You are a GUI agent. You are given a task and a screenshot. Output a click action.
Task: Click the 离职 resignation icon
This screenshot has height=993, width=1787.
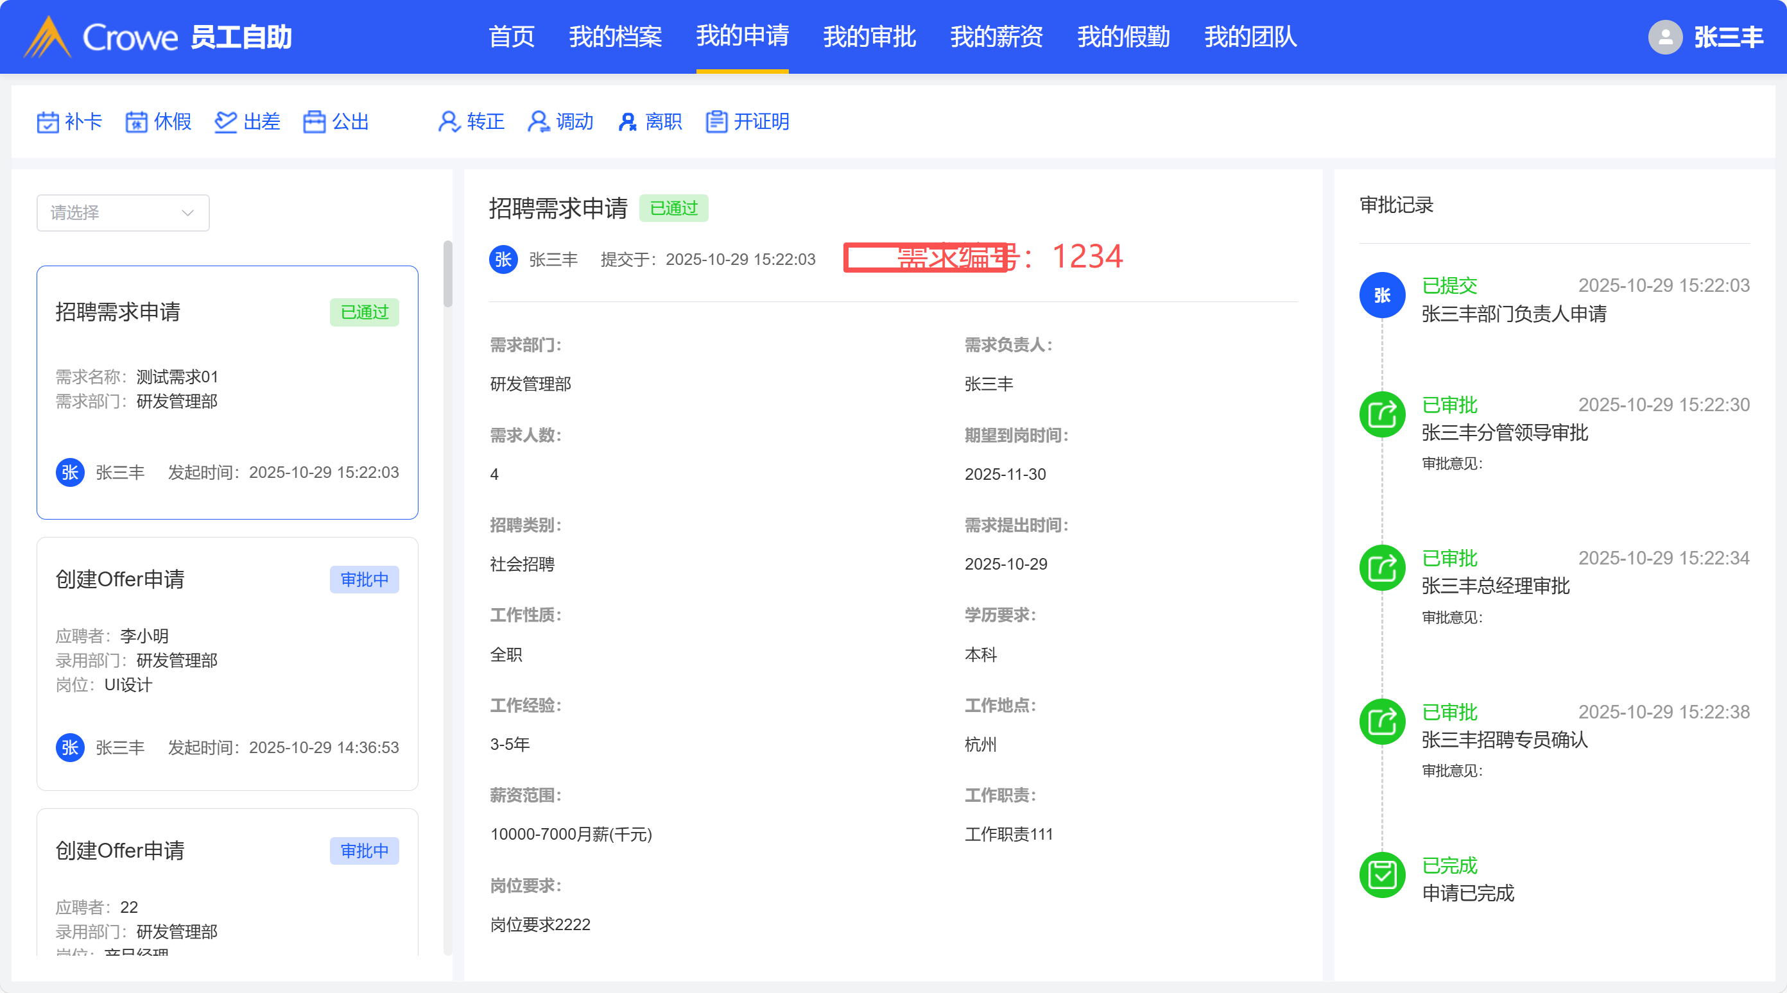tap(627, 122)
